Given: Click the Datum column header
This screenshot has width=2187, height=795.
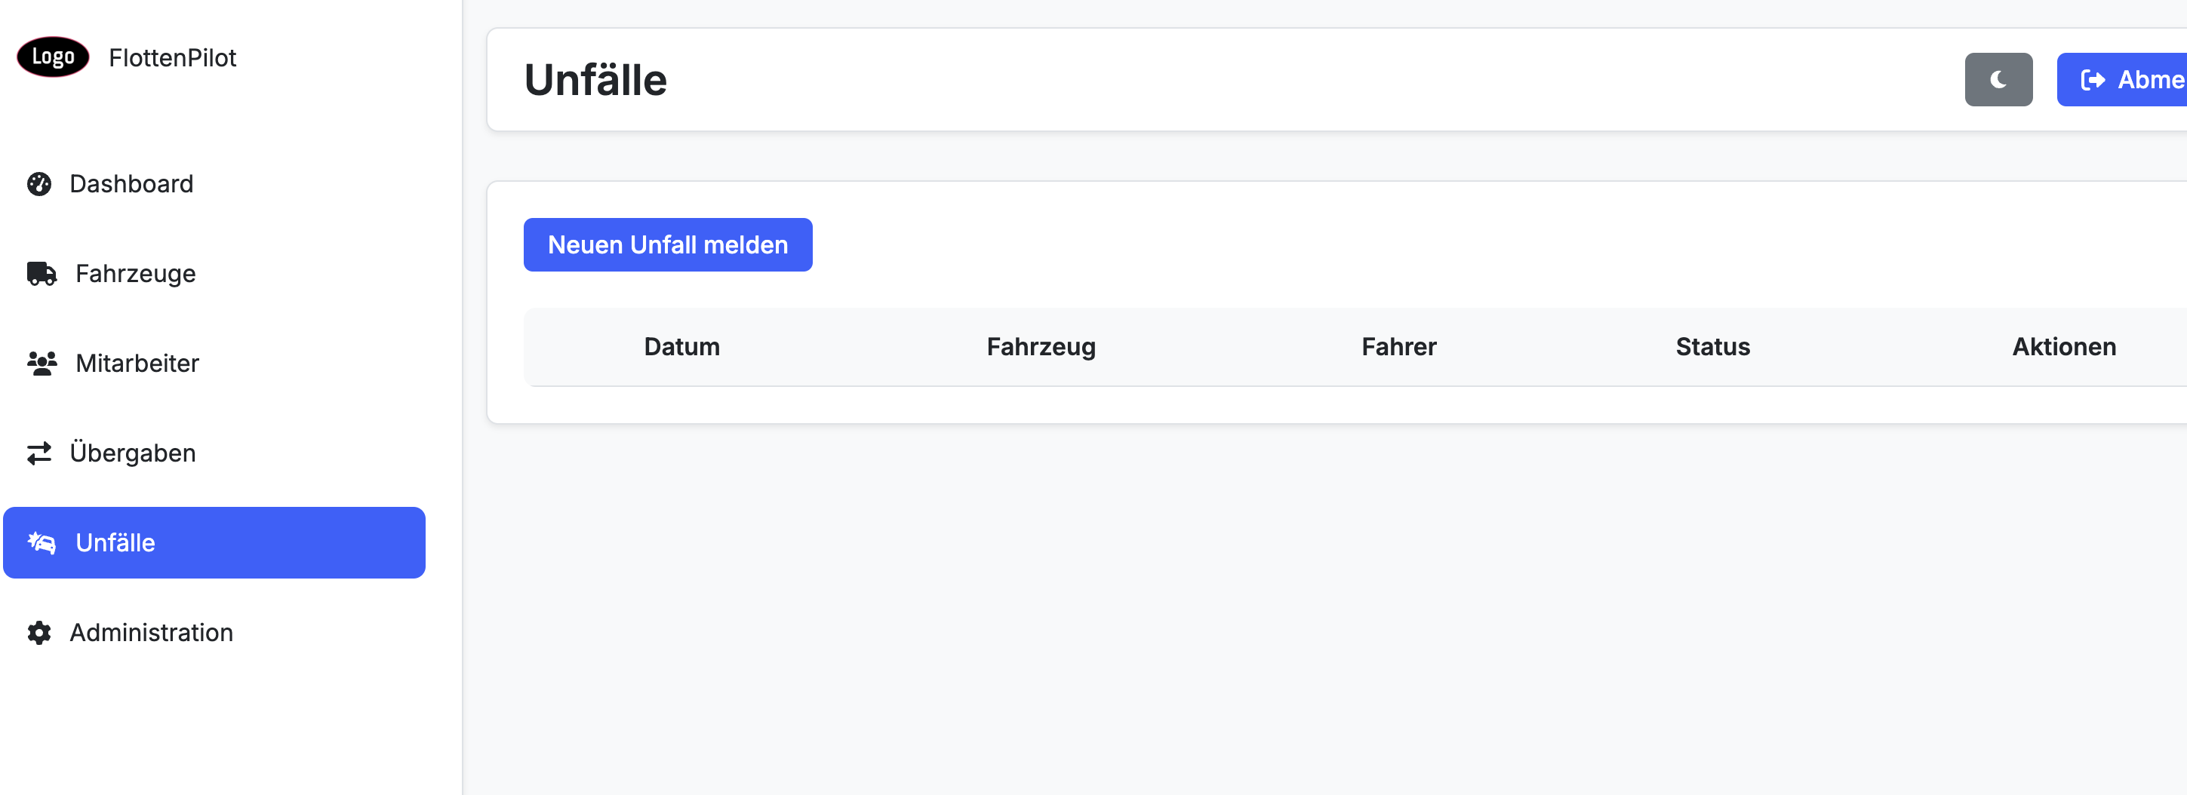Looking at the screenshot, I should coord(681,346).
